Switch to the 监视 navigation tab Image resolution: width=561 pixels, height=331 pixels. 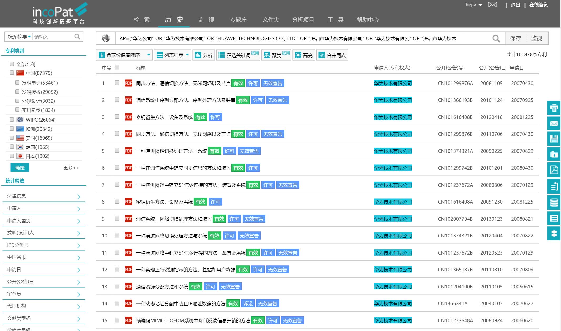[x=206, y=20]
